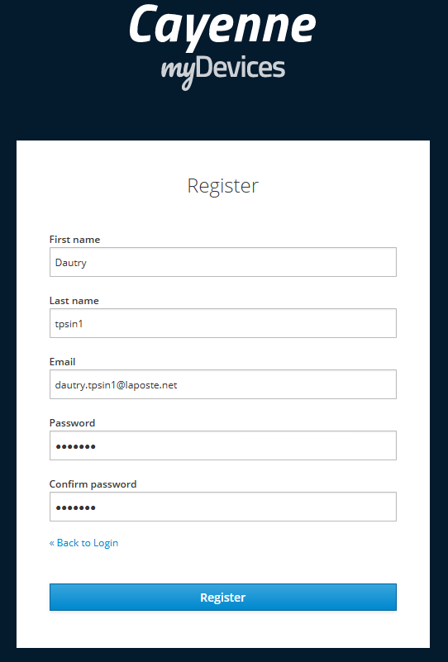Click the masked dots in Confirm password
This screenshot has height=662, width=448.
pos(75,508)
